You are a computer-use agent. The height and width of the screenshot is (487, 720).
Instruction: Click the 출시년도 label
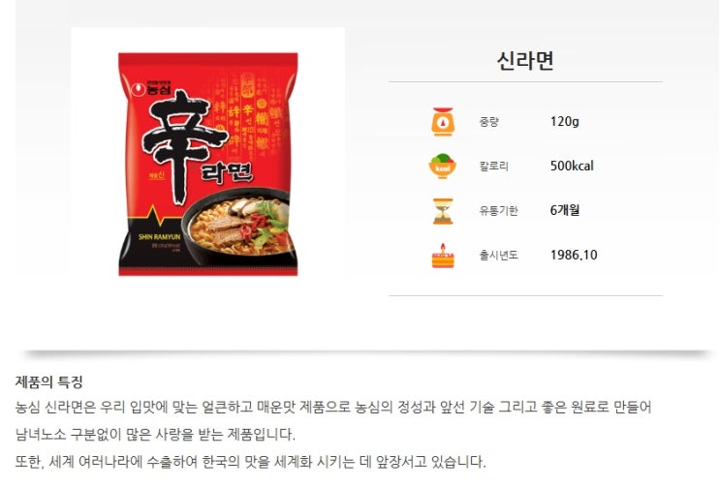498,255
